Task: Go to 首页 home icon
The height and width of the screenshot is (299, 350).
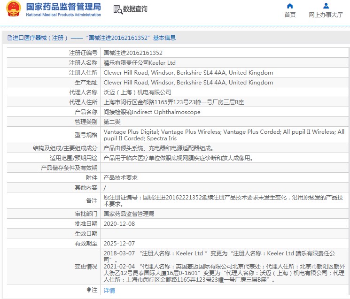Action: pyautogui.click(x=290, y=6)
